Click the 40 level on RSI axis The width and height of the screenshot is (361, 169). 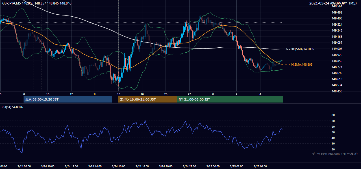tap(333, 138)
